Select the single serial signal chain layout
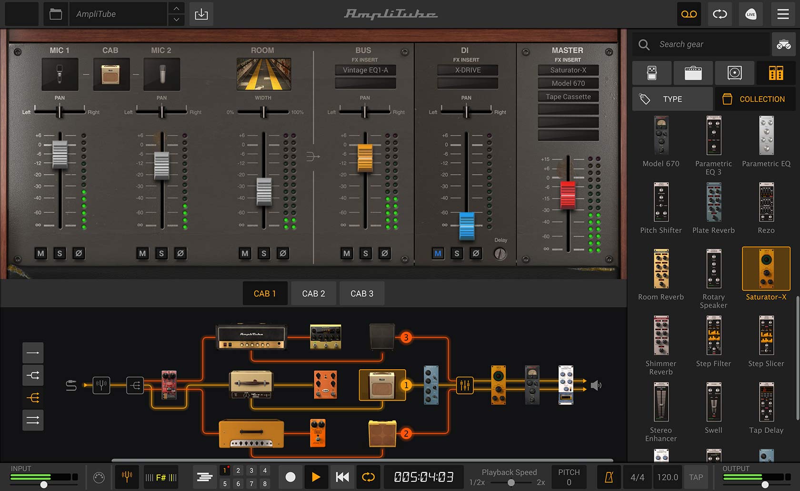Image resolution: width=800 pixels, height=491 pixels. pos(33,353)
